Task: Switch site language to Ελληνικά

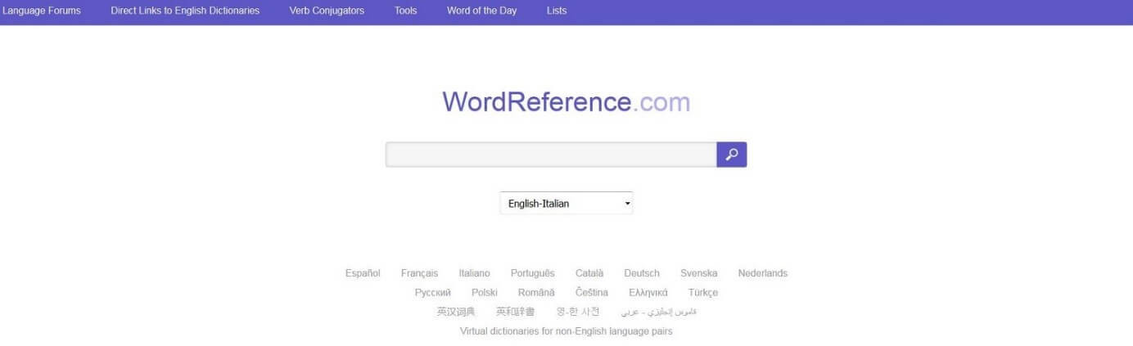Action: pyautogui.click(x=648, y=293)
